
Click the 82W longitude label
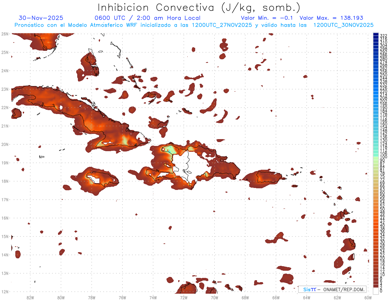pos(30,297)
